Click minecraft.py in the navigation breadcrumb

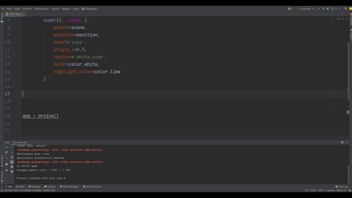click(x=90, y=9)
